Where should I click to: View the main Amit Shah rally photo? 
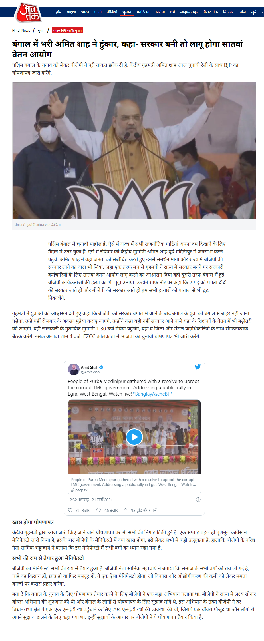point(134,151)
